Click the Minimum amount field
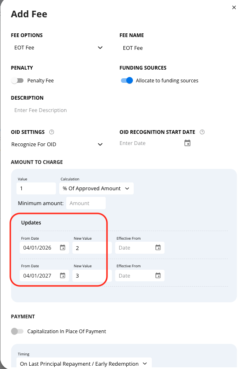The height and width of the screenshot is (369, 239). click(86, 203)
